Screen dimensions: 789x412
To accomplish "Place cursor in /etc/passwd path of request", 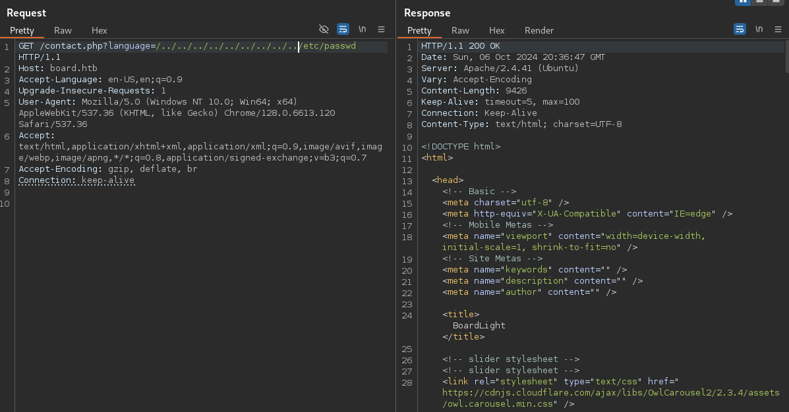I will [329, 45].
